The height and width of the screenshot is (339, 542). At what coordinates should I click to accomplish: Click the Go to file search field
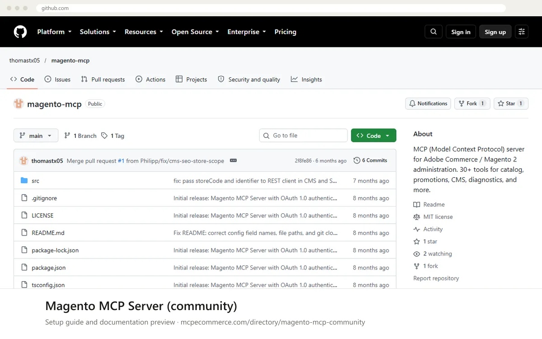pyautogui.click(x=303, y=136)
